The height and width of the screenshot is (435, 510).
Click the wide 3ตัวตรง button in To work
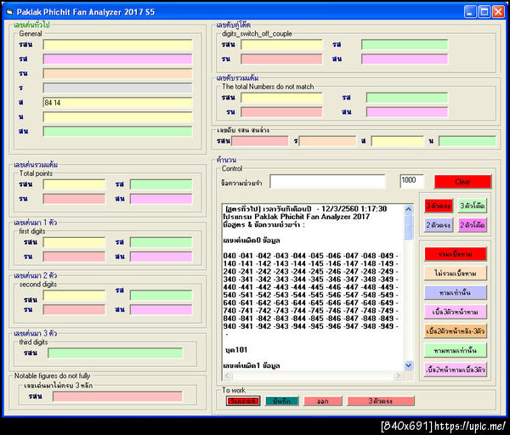[x=379, y=401]
